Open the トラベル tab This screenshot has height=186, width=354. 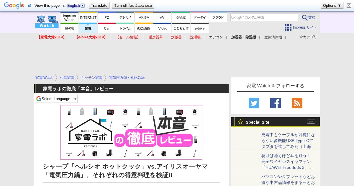[125, 28]
